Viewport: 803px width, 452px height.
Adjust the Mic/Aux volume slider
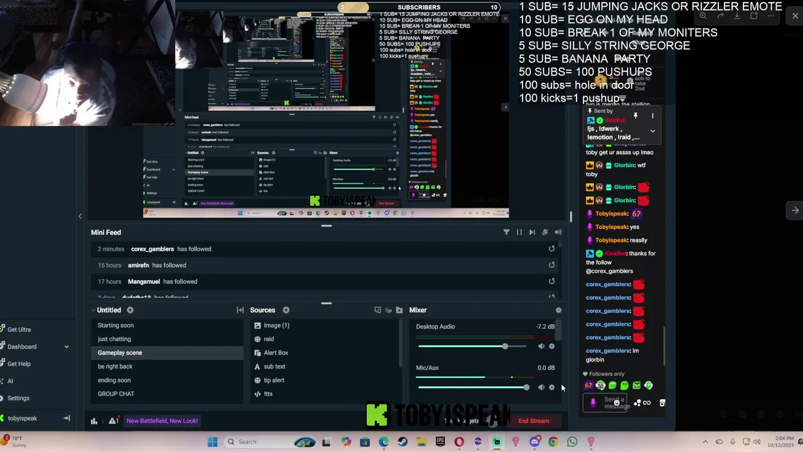[x=474, y=387]
